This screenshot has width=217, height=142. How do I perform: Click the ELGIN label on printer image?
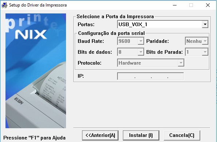pyautogui.click(x=19, y=101)
